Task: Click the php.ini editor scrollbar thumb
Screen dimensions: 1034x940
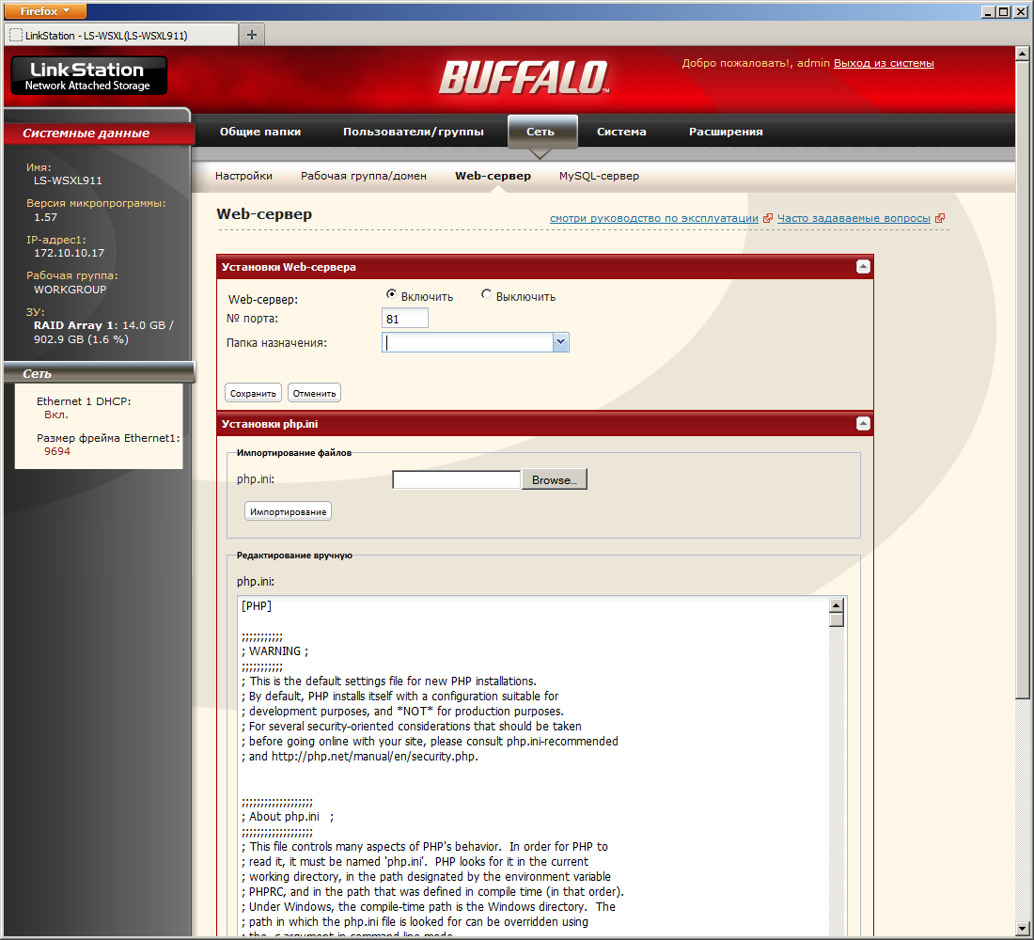Action: click(837, 619)
